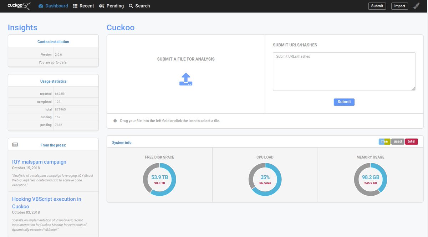Click the free legend badge
Image resolution: width=428 pixels, height=237 pixels.
384,141
